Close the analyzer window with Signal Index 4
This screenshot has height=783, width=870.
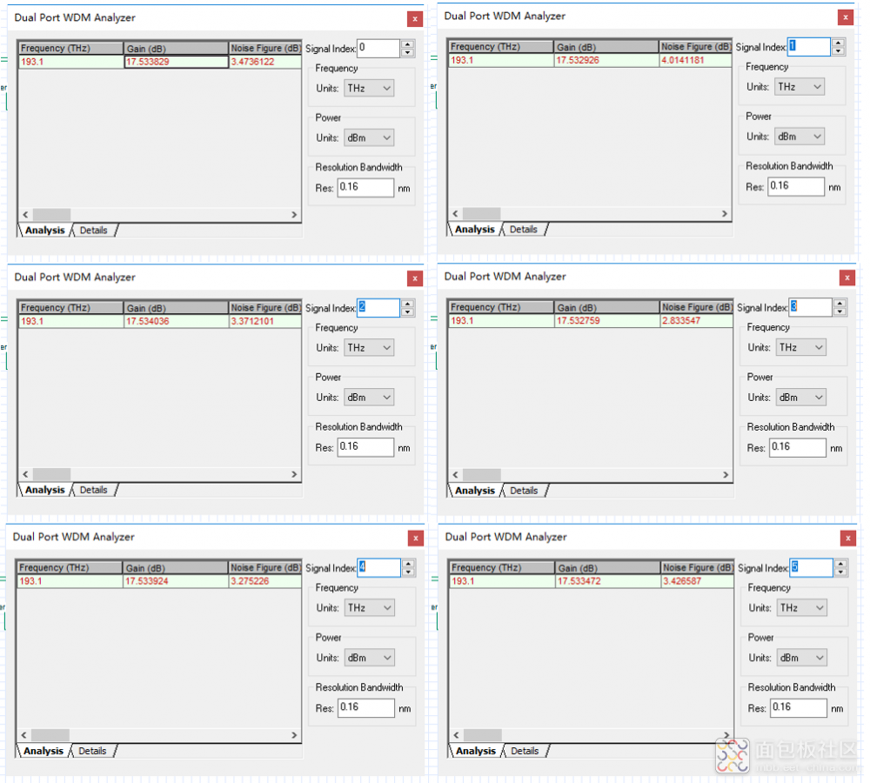click(x=415, y=539)
